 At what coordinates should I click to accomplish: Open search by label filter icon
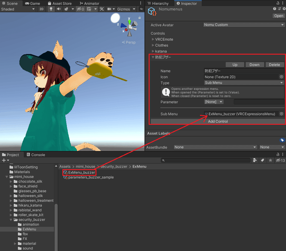point(262,160)
